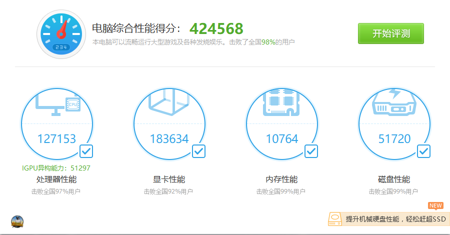The width and height of the screenshot is (450, 235).
Task: Open the 提升机械硬盘性能 promotion banner
Action: click(389, 219)
